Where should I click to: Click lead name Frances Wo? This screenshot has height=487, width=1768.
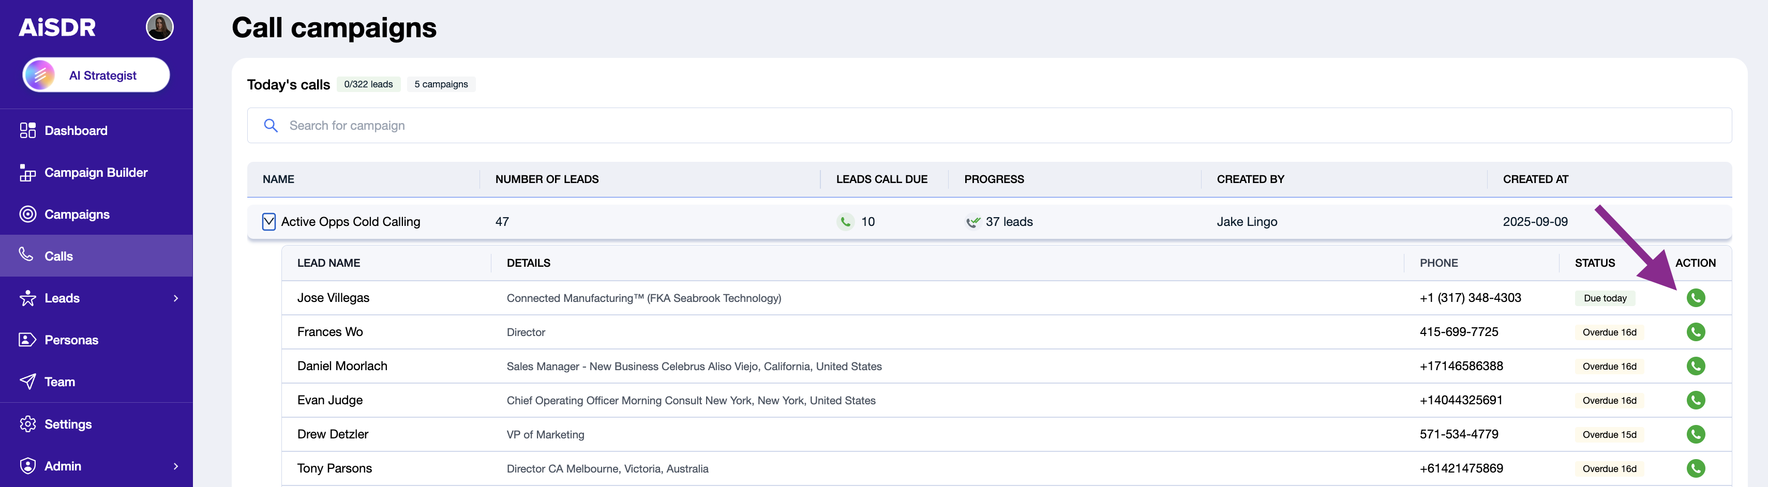point(330,332)
